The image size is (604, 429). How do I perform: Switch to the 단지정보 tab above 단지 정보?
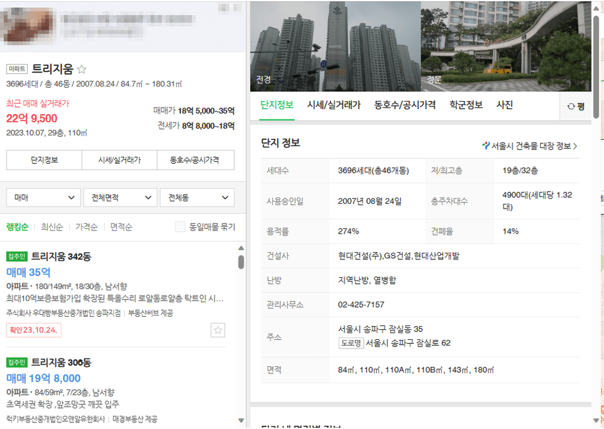277,105
